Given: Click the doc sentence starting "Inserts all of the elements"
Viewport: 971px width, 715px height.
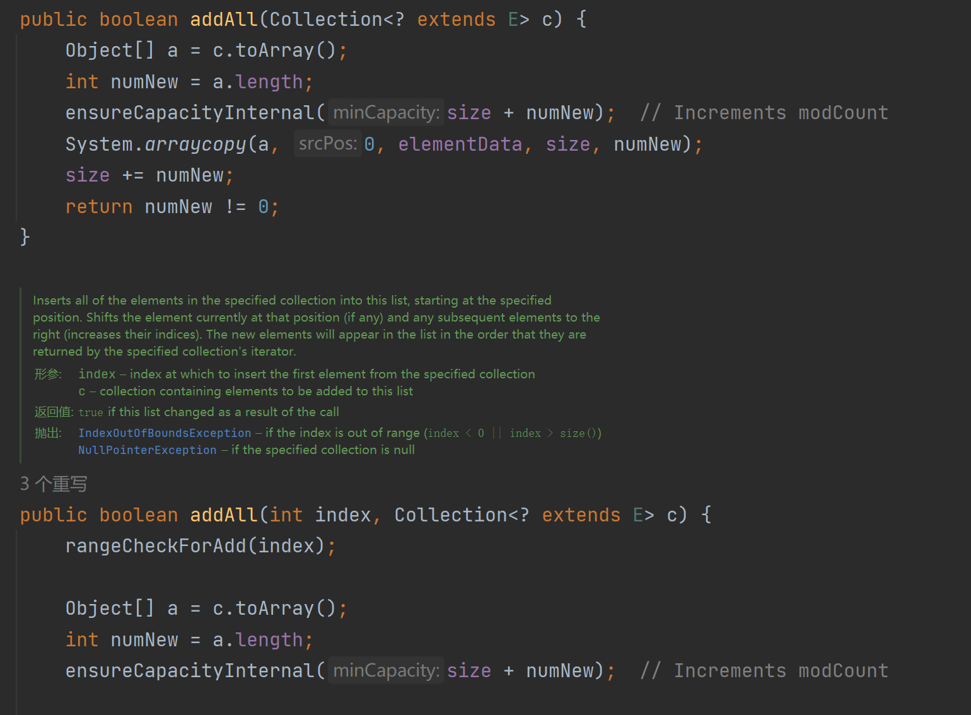Looking at the screenshot, I should [292, 301].
